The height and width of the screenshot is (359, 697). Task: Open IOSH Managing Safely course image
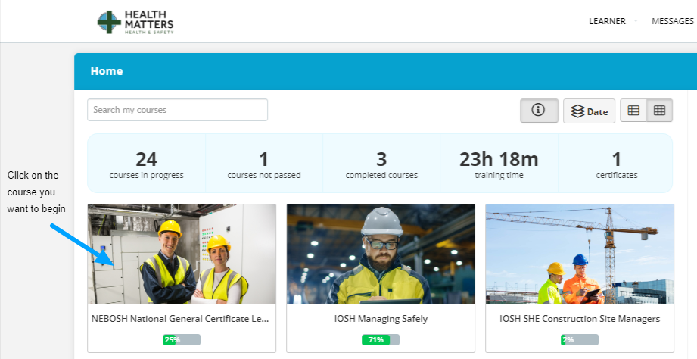point(381,254)
